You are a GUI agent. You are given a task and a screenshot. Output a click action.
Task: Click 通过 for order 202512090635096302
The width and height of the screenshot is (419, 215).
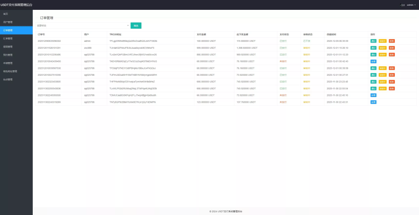pos(373,41)
